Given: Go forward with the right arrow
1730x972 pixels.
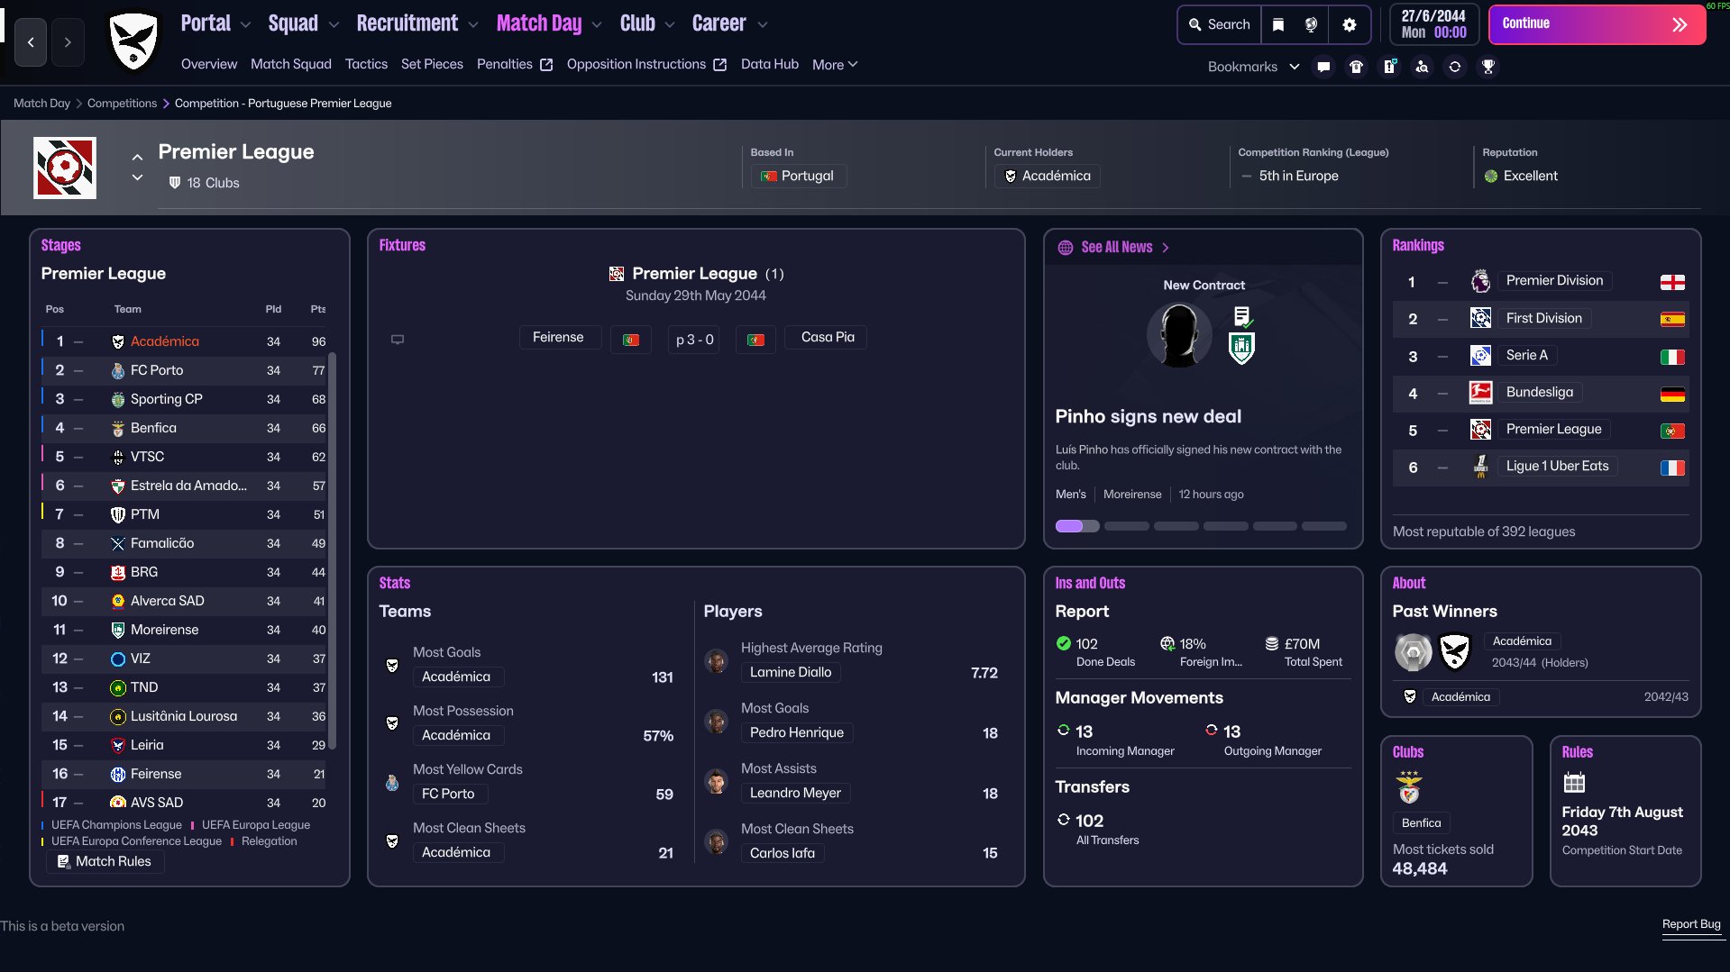Looking at the screenshot, I should pos(68,42).
